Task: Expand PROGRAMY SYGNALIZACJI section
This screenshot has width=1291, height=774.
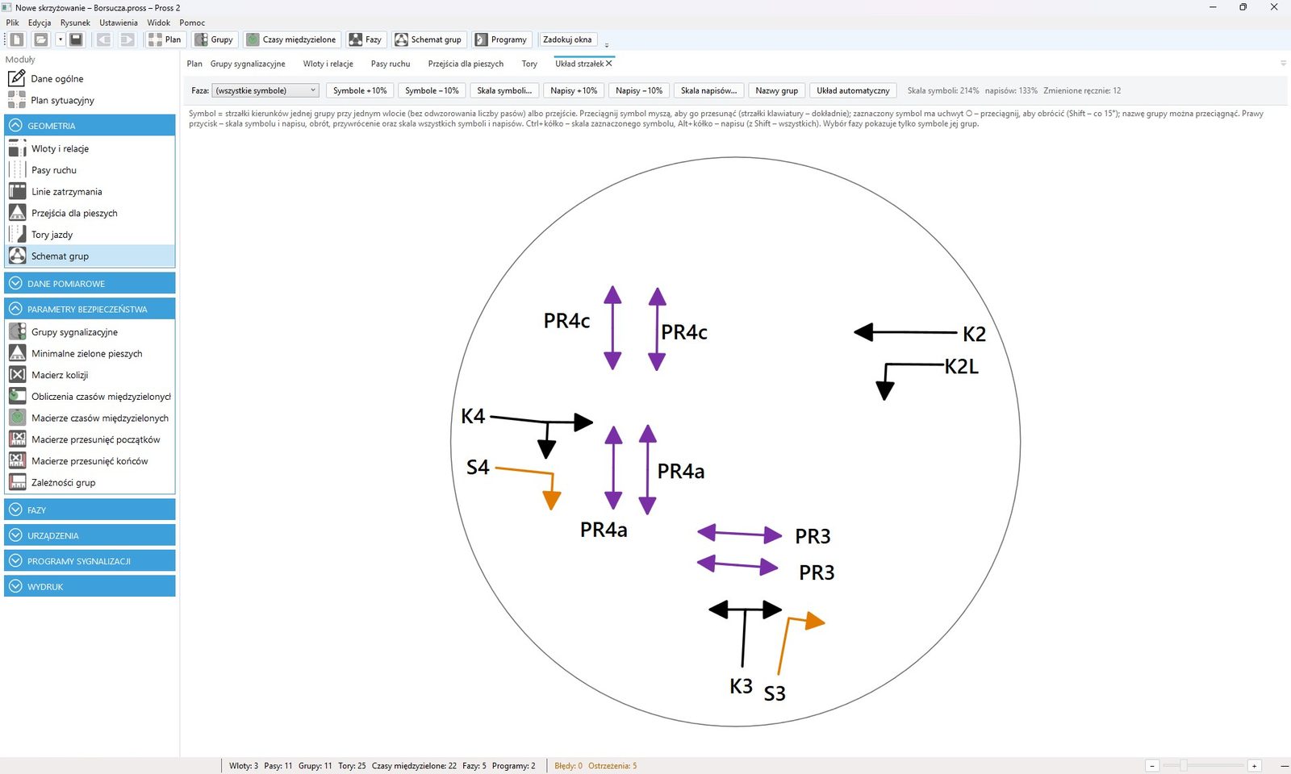Action: 90,561
